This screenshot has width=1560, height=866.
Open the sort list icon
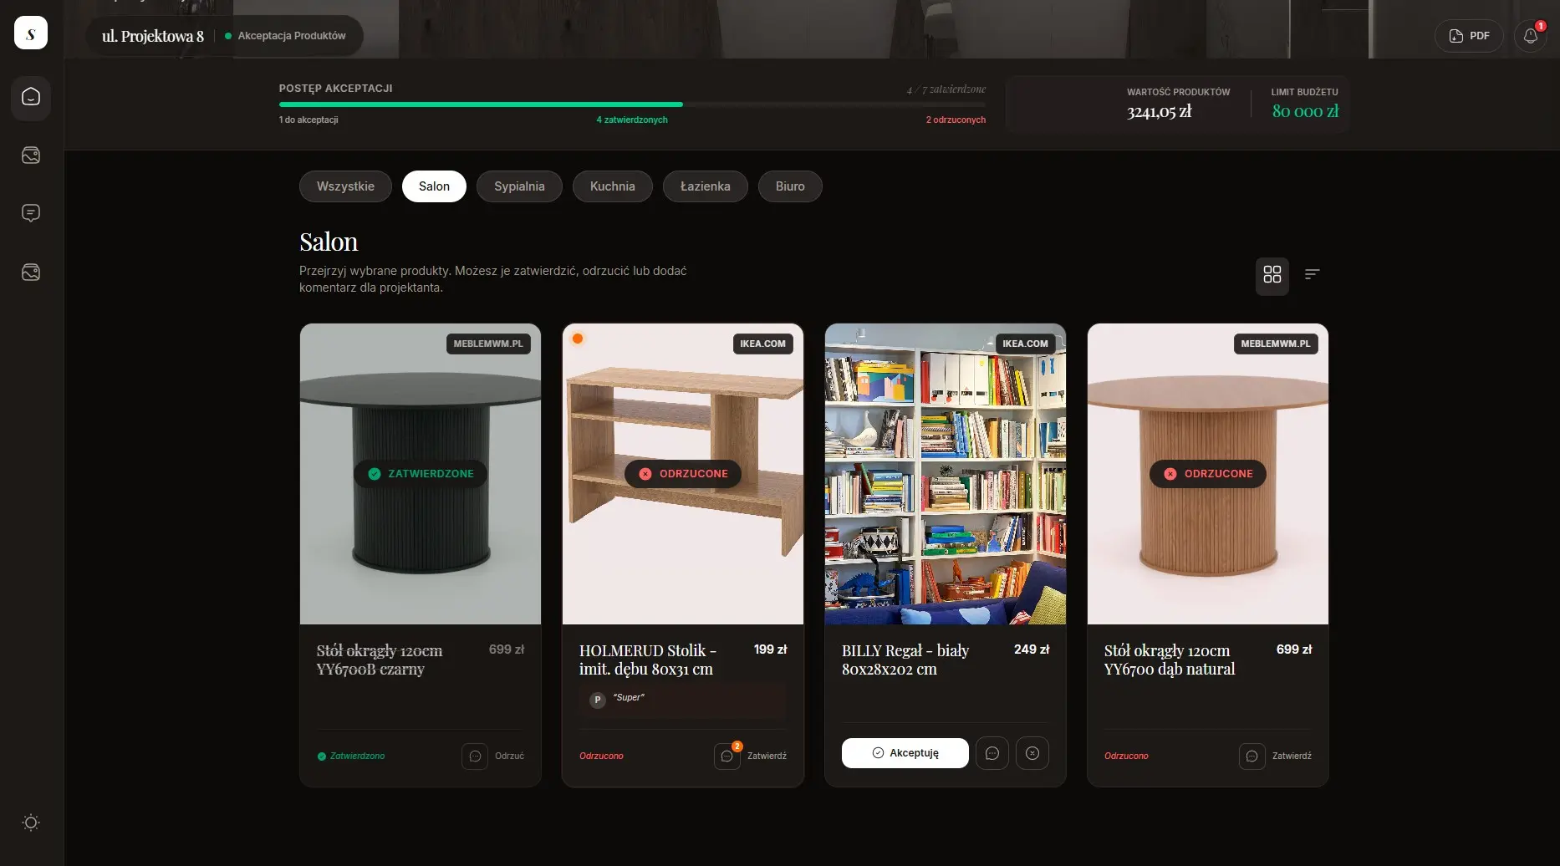point(1312,274)
